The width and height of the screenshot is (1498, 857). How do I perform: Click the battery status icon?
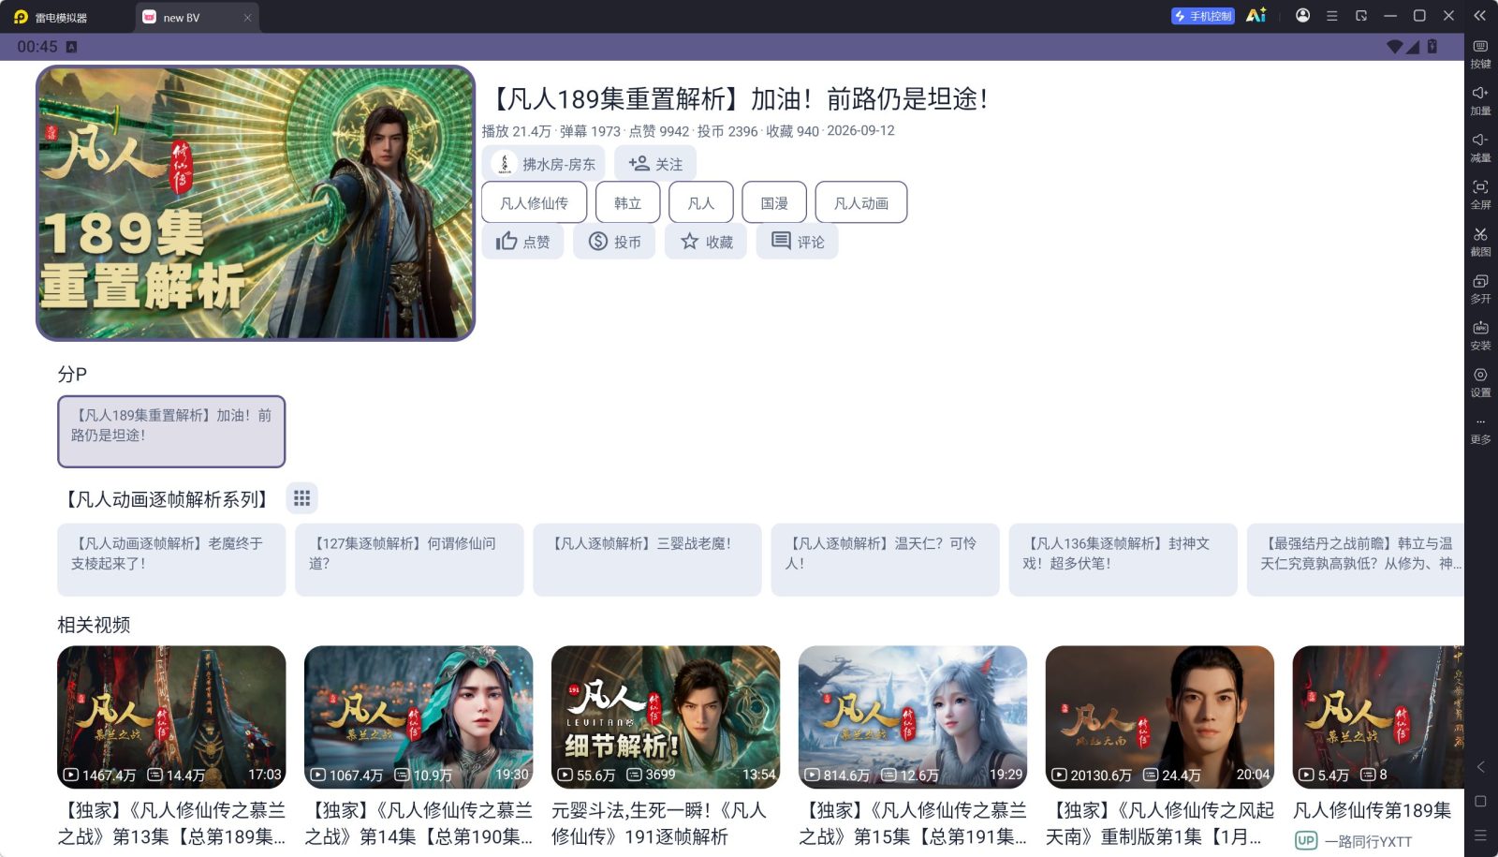[1432, 47]
